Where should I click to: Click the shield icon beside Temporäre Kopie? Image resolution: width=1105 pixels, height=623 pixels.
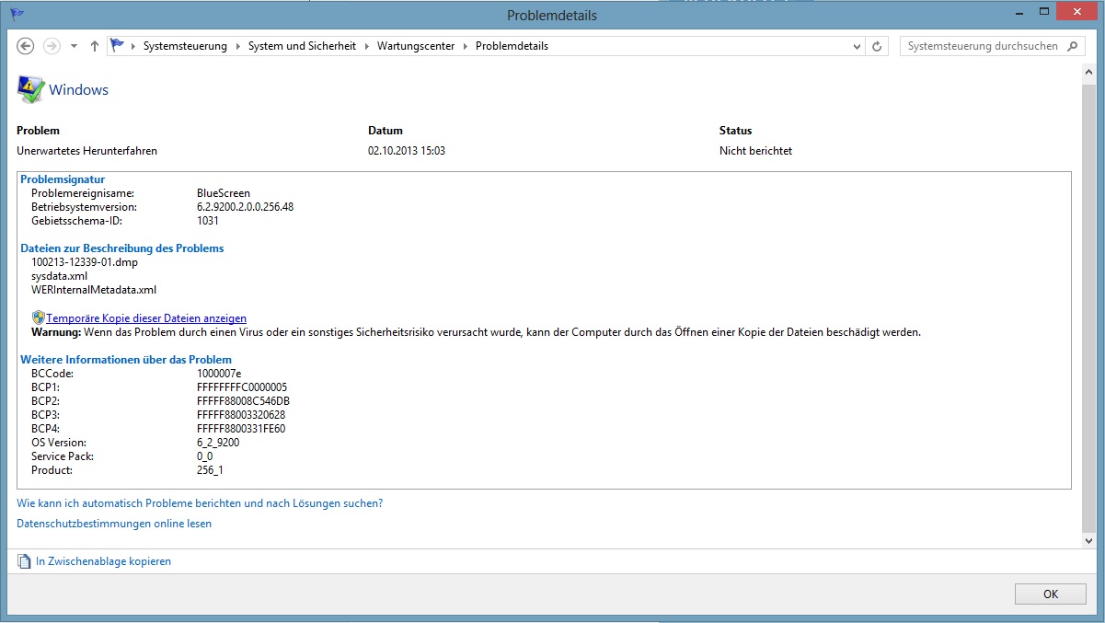38,317
